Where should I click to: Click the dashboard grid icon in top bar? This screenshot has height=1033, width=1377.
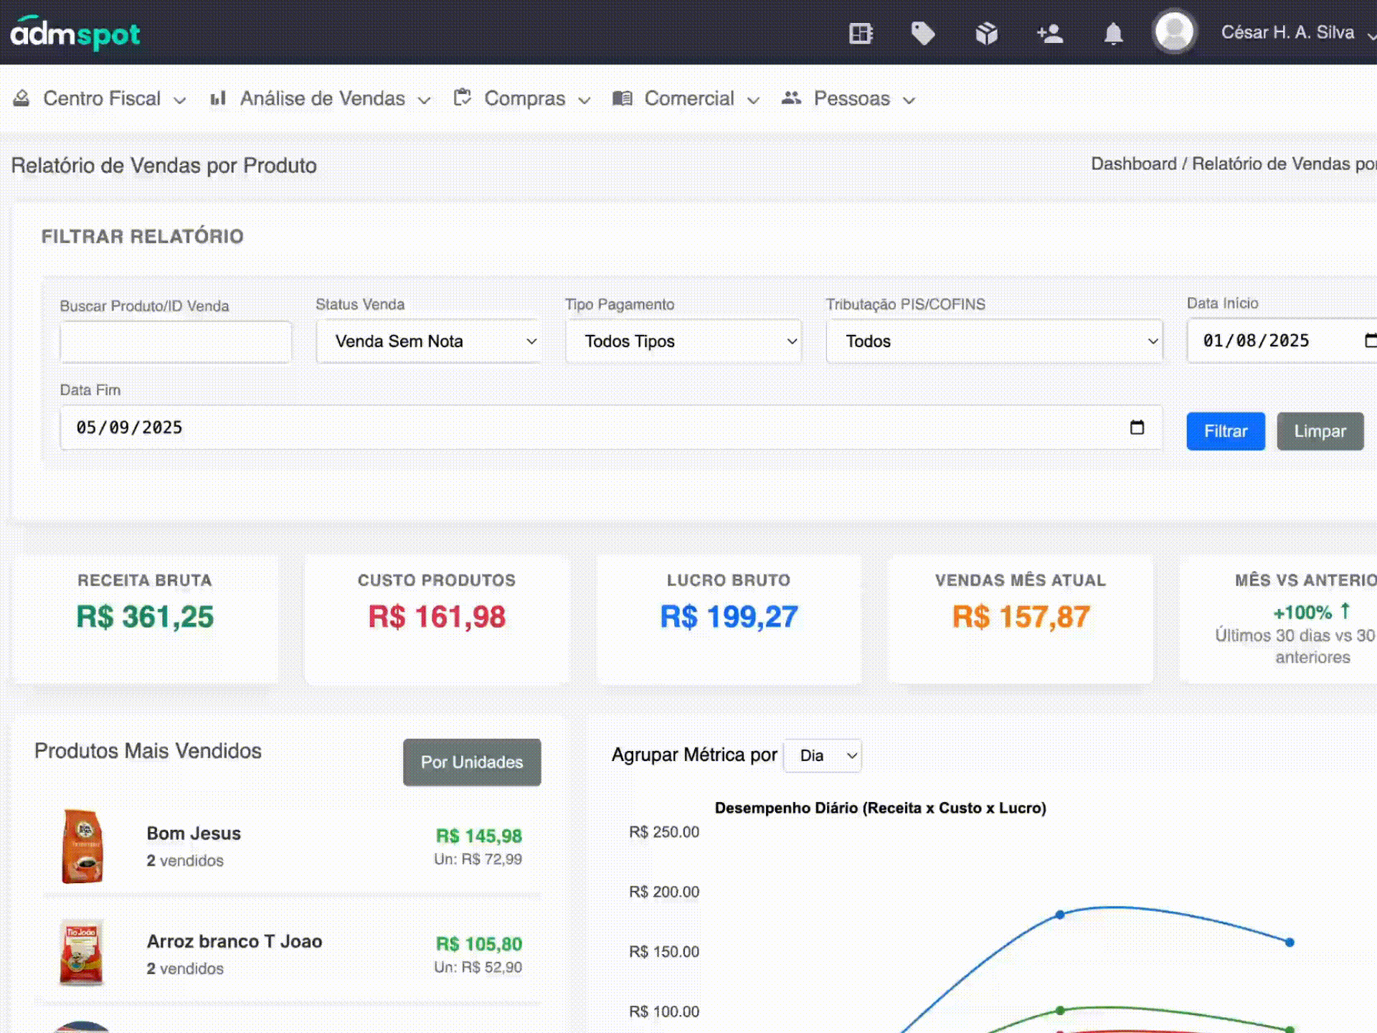(860, 33)
